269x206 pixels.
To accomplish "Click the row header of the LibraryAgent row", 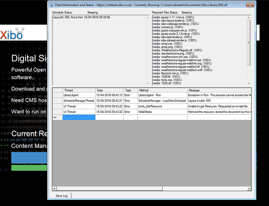I will click(x=58, y=95).
